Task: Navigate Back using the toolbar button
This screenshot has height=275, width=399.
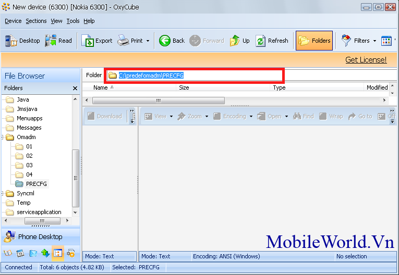Action: 172,41
